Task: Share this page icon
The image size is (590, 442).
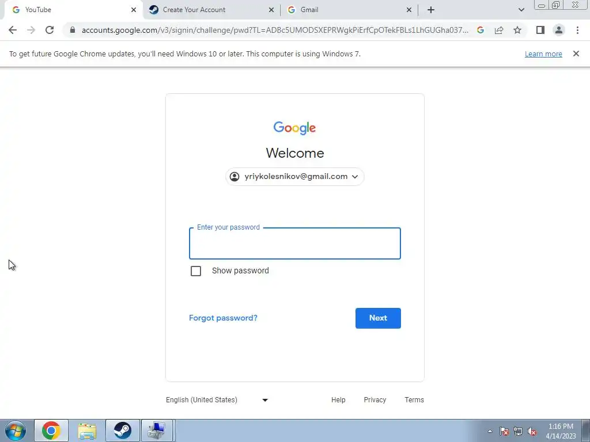Action: [499, 30]
